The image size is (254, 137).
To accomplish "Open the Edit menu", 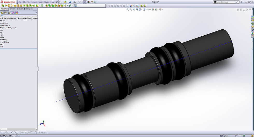I will 24,2.
